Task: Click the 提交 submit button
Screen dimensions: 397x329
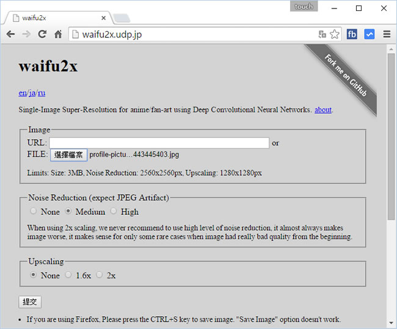Action: click(x=30, y=302)
